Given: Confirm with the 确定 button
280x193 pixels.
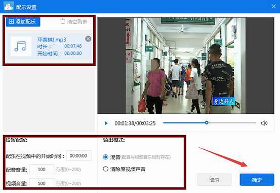Looking at the screenshot, I should click(257, 180).
